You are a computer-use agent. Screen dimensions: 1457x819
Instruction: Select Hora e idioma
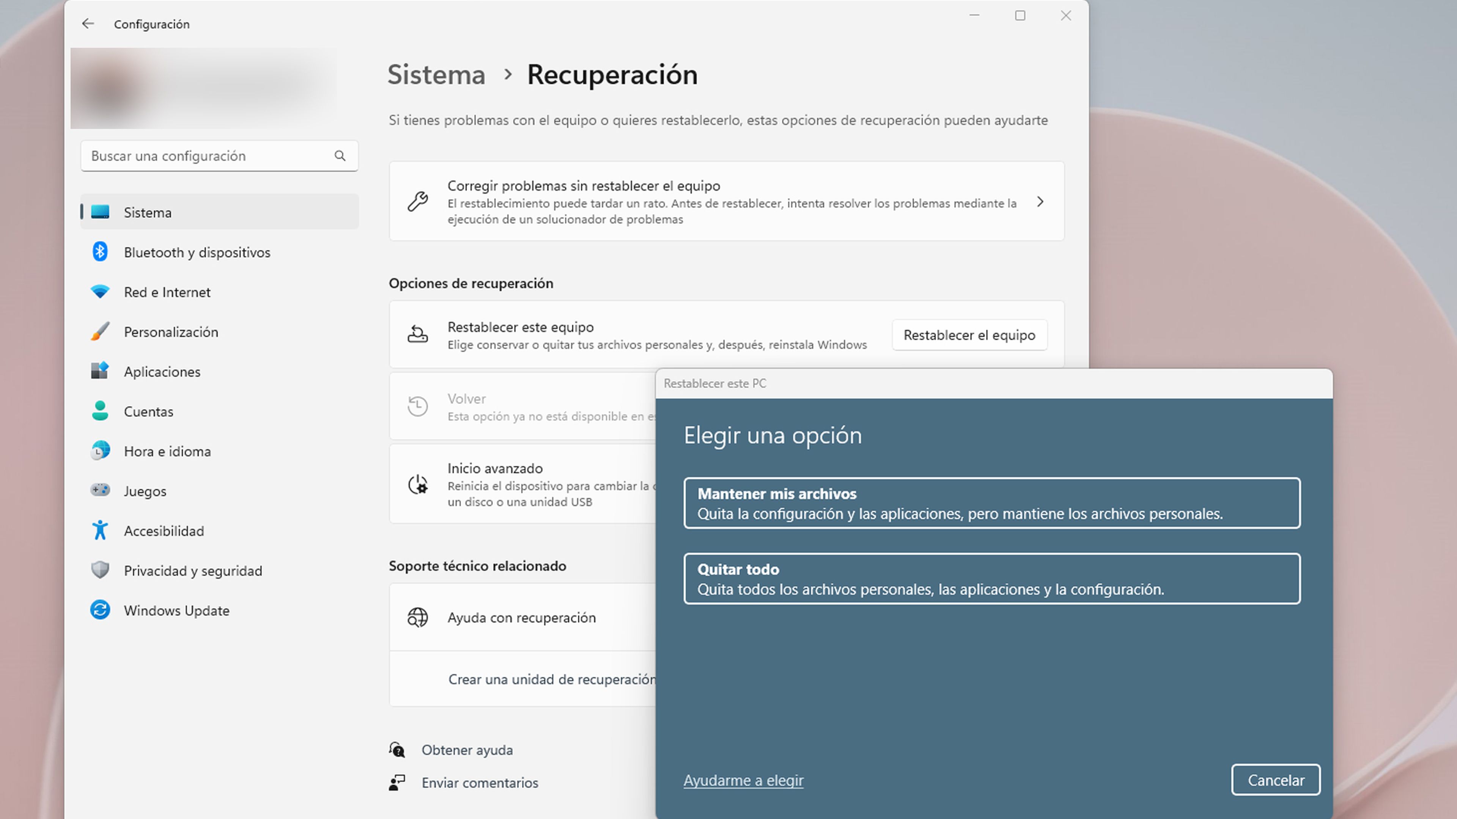click(x=219, y=451)
